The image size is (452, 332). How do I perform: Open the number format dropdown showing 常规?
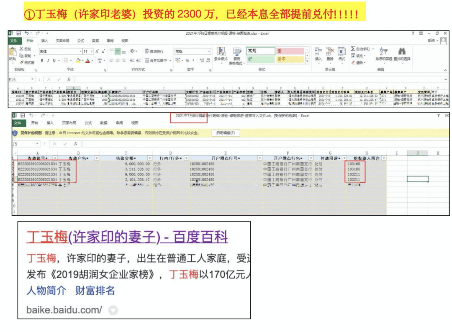209,51
